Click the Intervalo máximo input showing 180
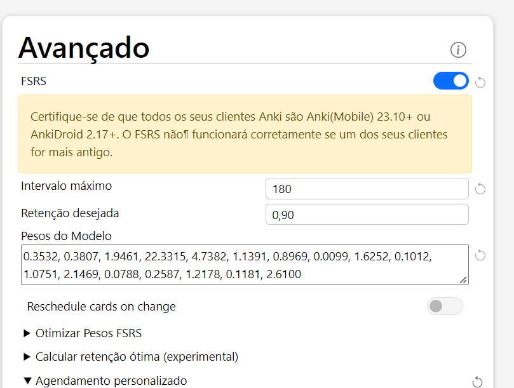Screen dimensions: 514x388 [x=367, y=188]
